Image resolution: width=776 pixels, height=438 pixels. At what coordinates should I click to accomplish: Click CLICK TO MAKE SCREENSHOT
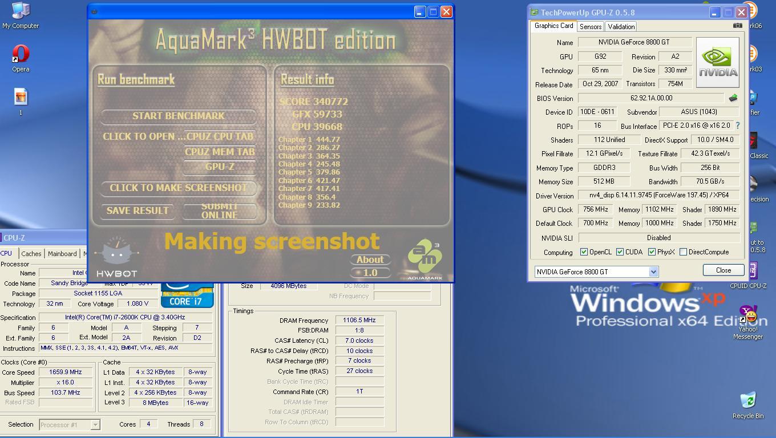click(x=179, y=188)
